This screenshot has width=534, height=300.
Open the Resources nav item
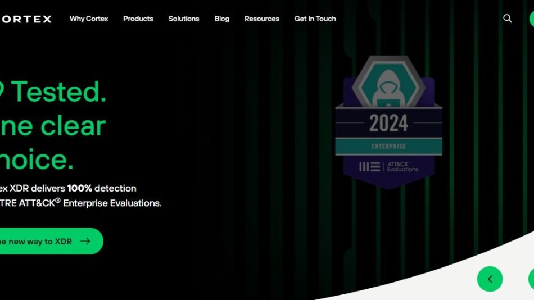[261, 19]
